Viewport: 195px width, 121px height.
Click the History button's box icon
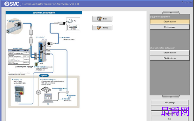99,27
